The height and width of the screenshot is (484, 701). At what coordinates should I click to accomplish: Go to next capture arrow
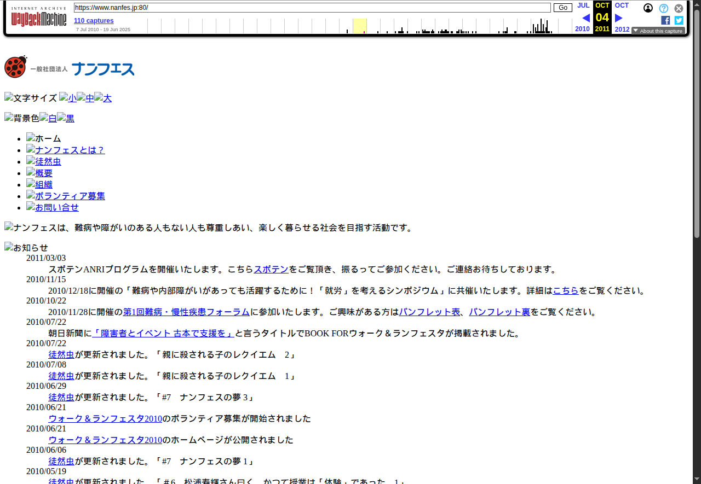pyautogui.click(x=618, y=18)
